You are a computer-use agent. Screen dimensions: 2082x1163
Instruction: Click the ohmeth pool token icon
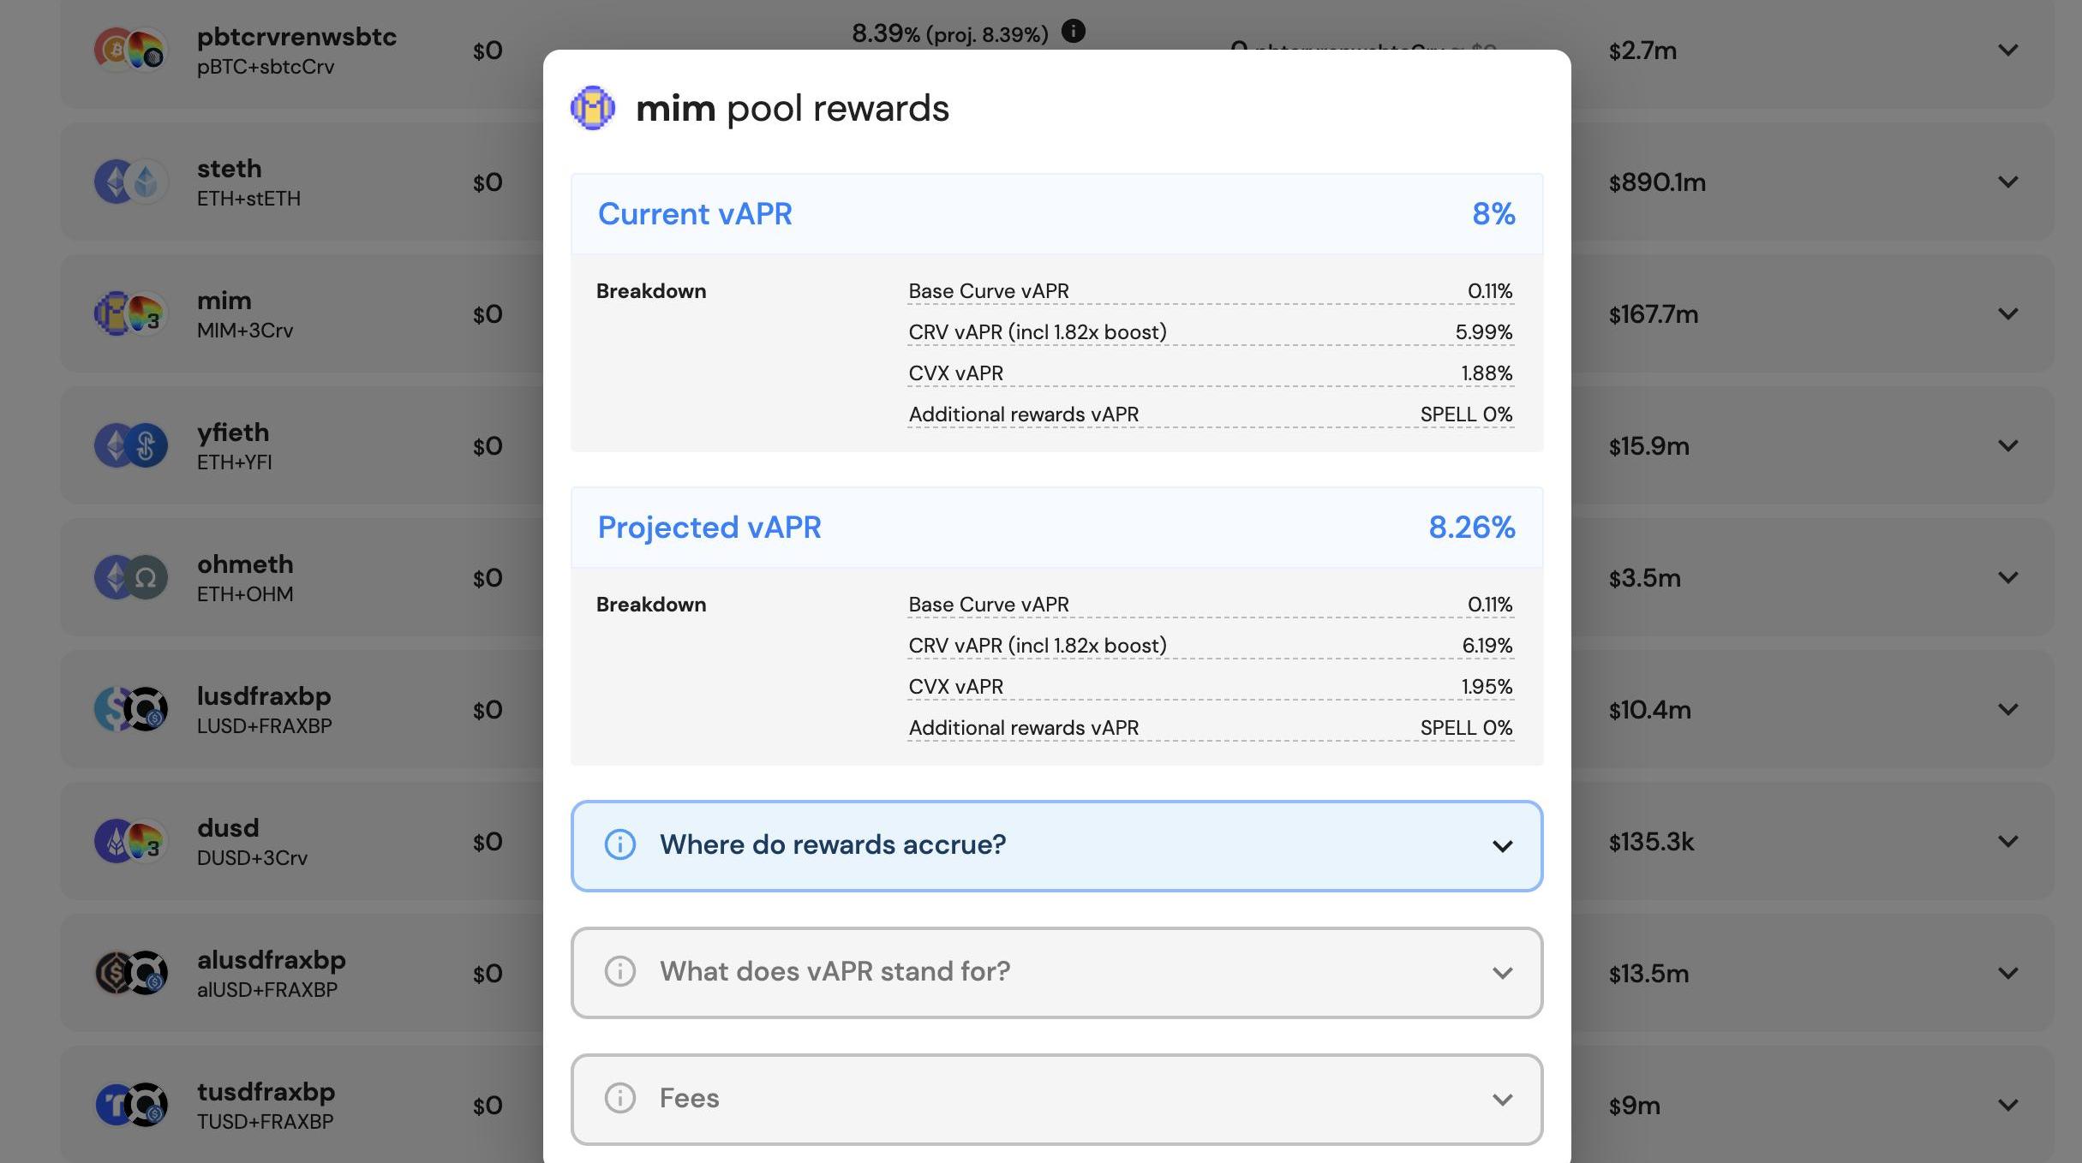(x=130, y=578)
